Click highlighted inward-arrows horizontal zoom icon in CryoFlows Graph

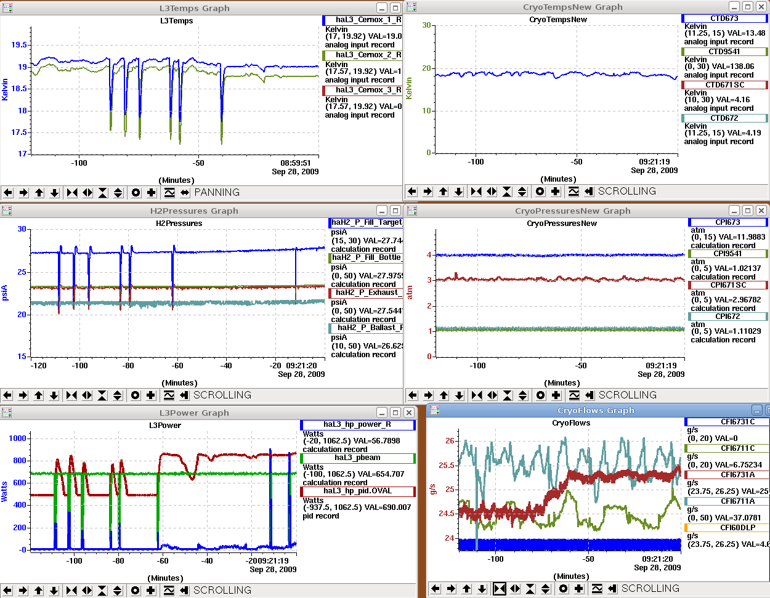pyautogui.click(x=500, y=589)
